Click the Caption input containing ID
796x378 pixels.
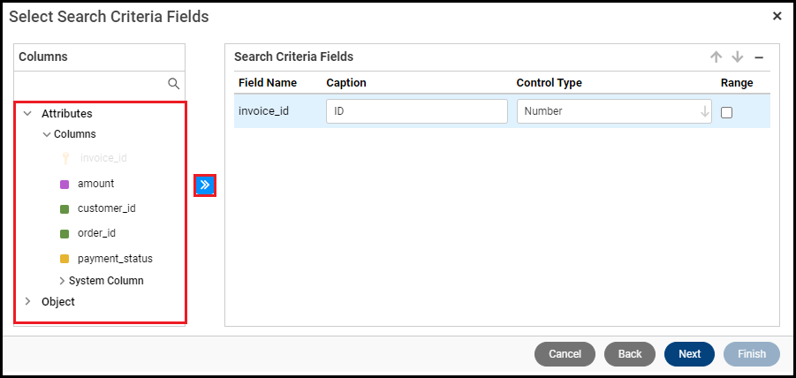pos(416,111)
